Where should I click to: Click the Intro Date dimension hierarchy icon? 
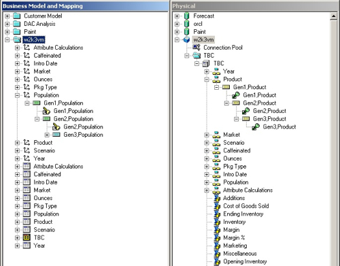point(27,63)
